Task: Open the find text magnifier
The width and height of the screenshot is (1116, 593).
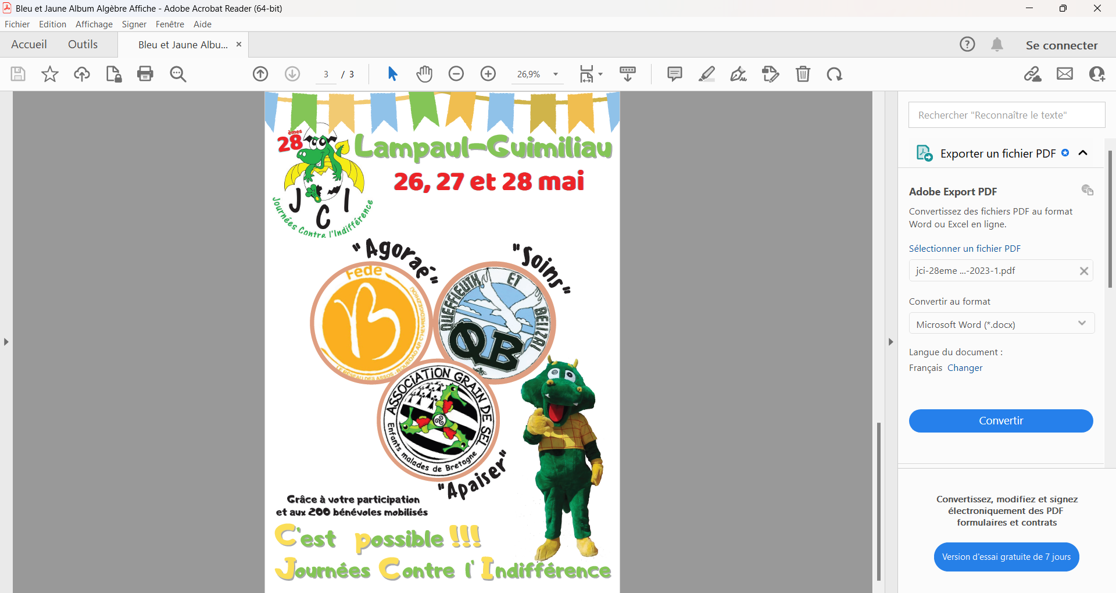Action: click(178, 74)
